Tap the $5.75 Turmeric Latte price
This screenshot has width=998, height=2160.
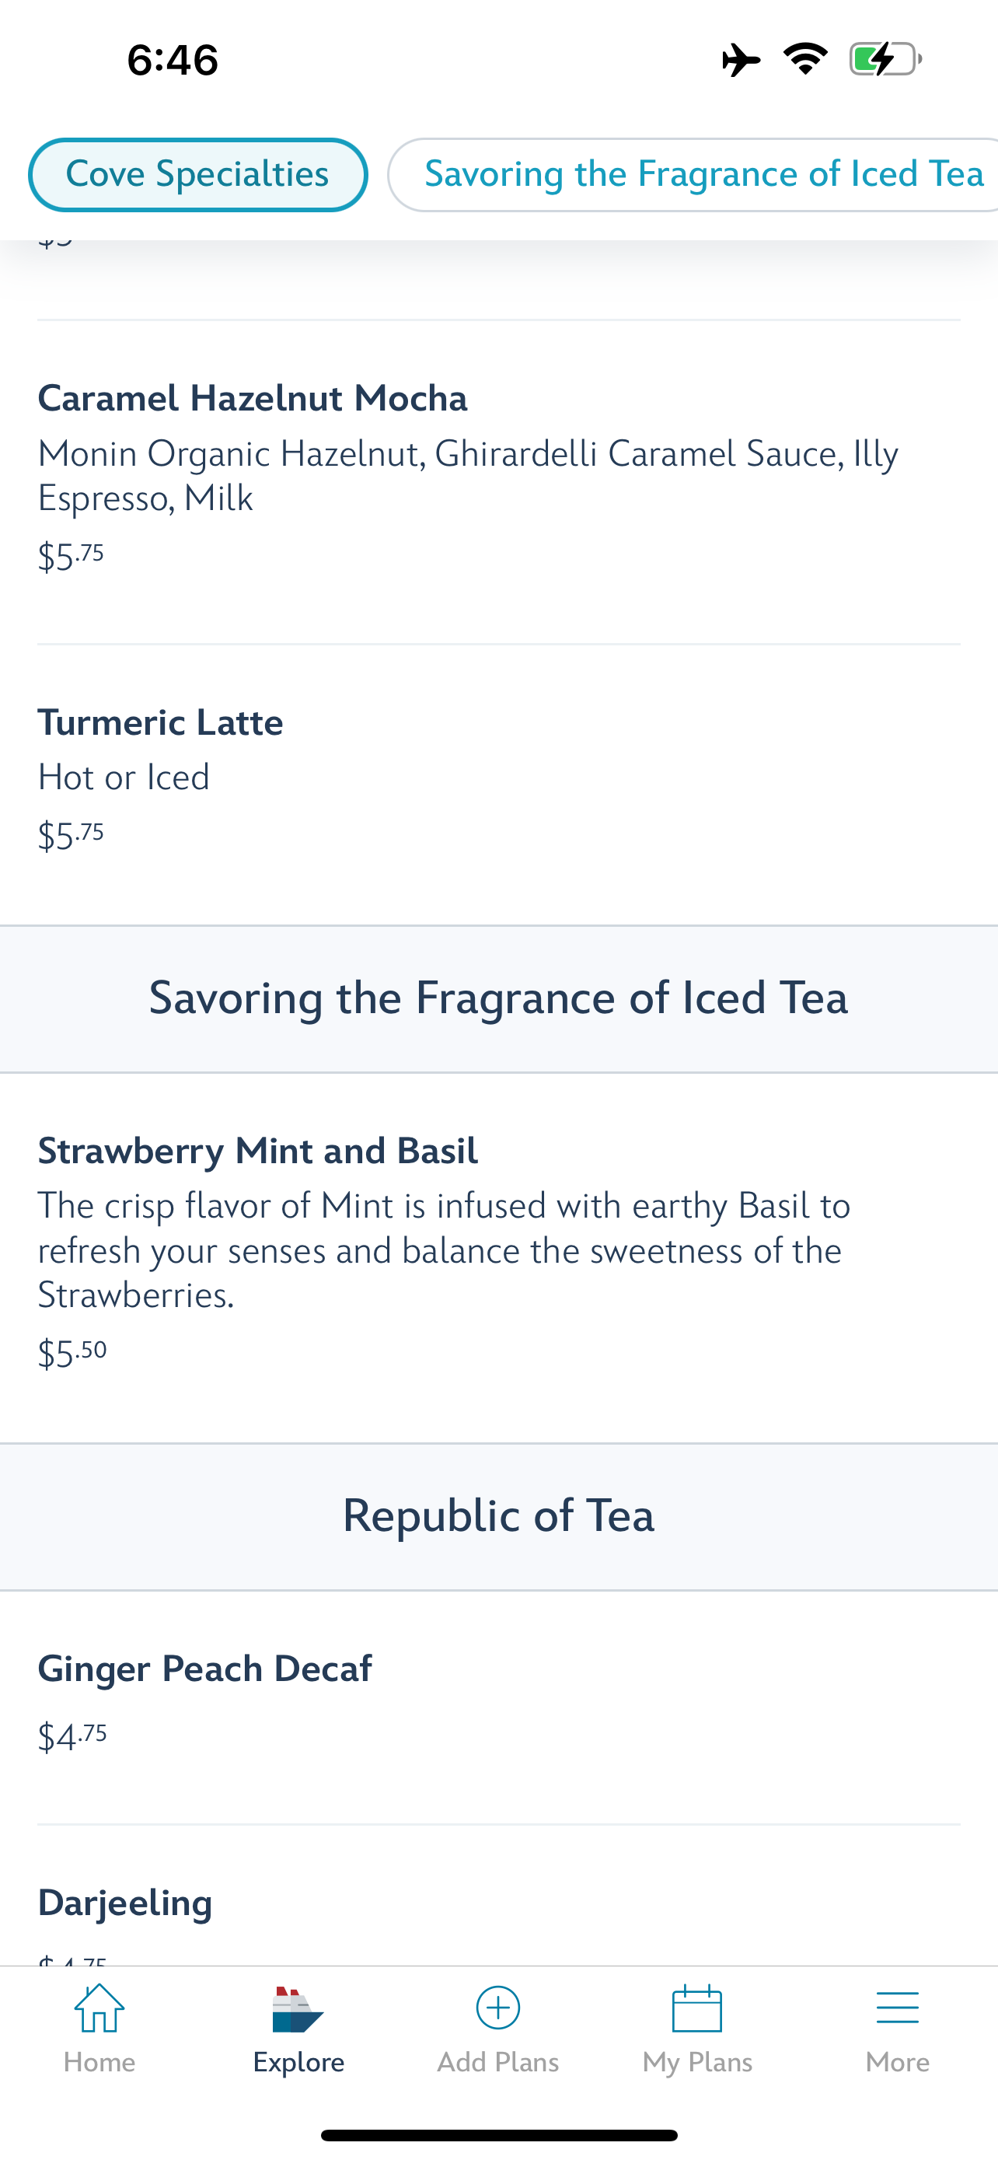72,835
